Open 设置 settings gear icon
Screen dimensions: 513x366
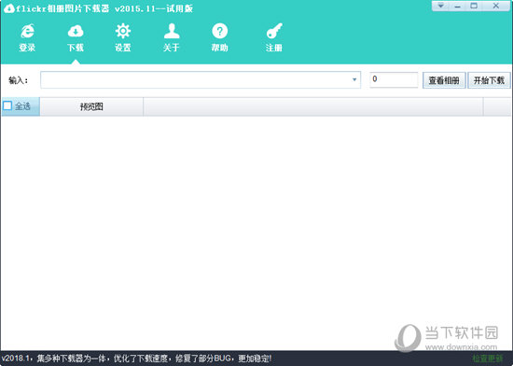tap(123, 37)
